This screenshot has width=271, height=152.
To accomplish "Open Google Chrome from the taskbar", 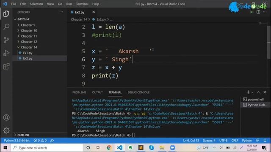I will (109, 148).
